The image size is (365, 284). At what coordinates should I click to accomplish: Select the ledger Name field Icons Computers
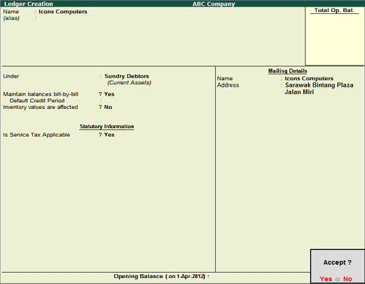[63, 12]
